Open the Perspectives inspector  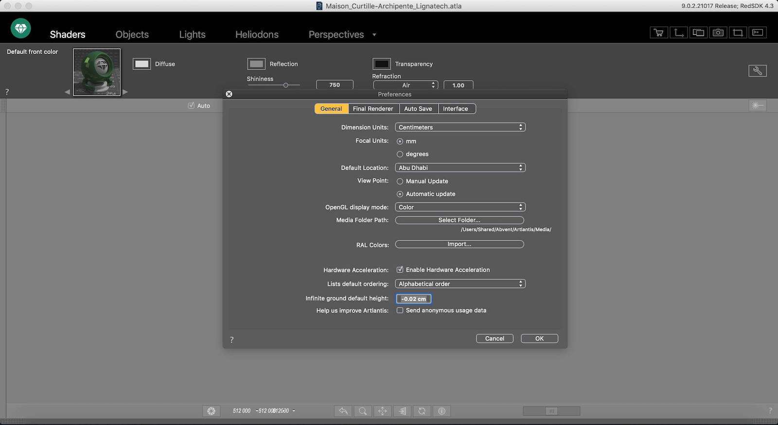coord(336,34)
